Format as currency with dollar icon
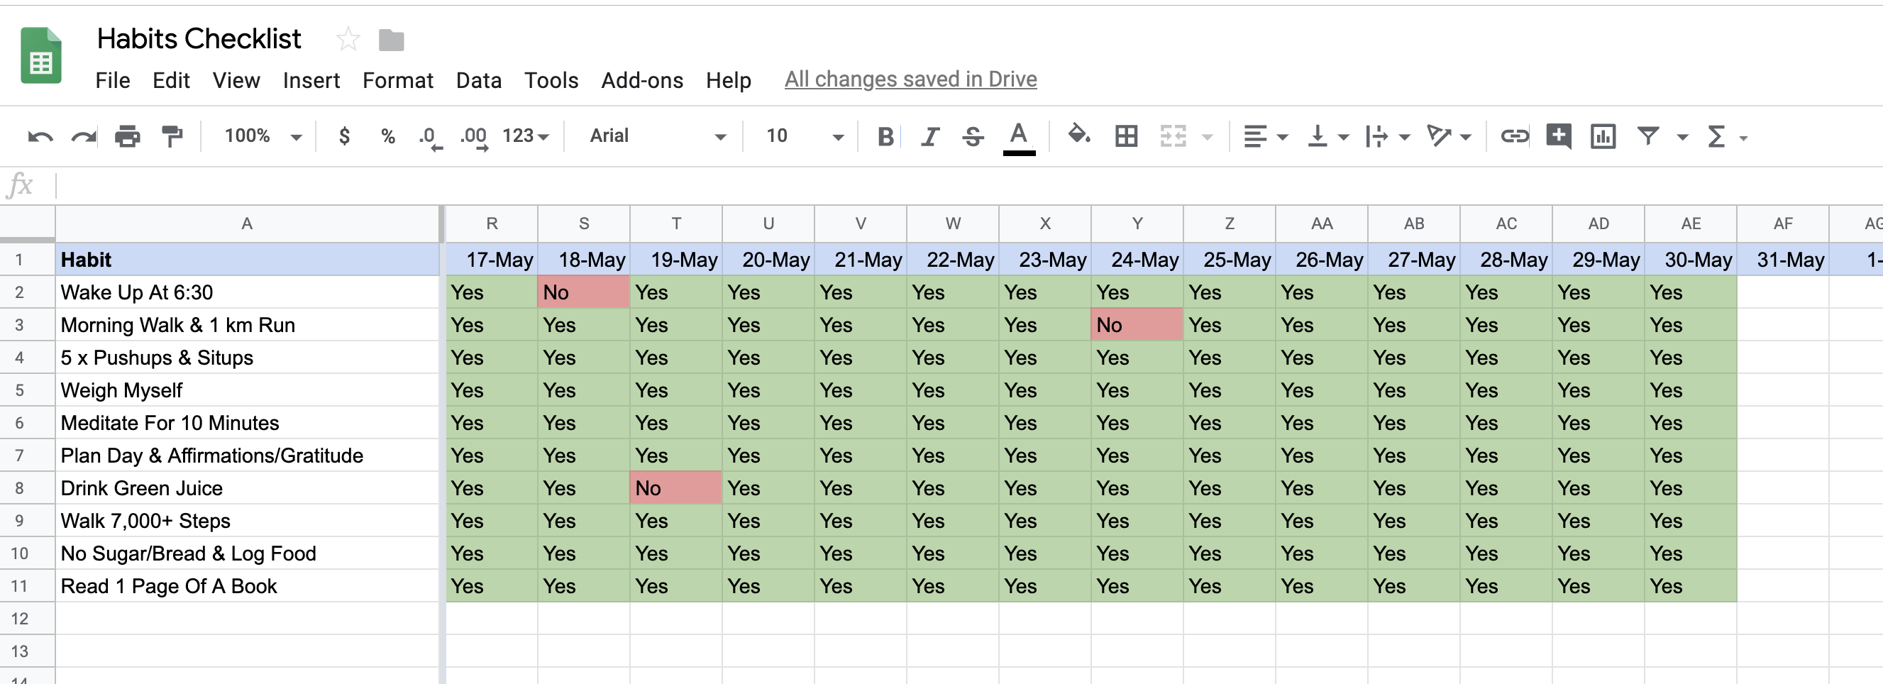The width and height of the screenshot is (1883, 684). click(344, 136)
